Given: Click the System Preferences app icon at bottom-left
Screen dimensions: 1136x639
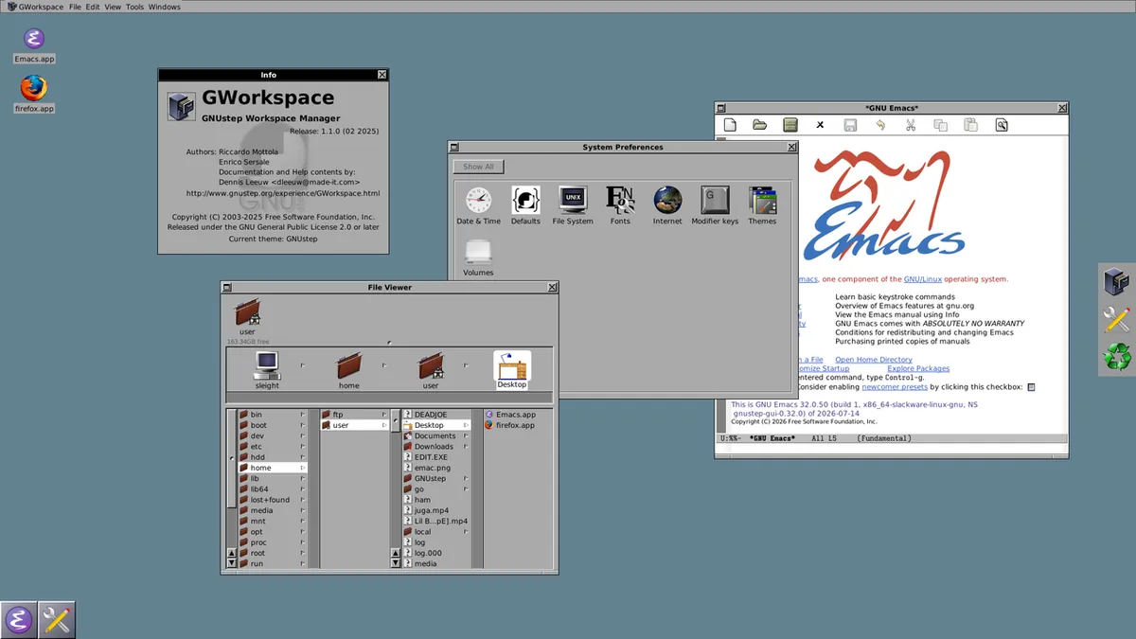Looking at the screenshot, I should 57,620.
